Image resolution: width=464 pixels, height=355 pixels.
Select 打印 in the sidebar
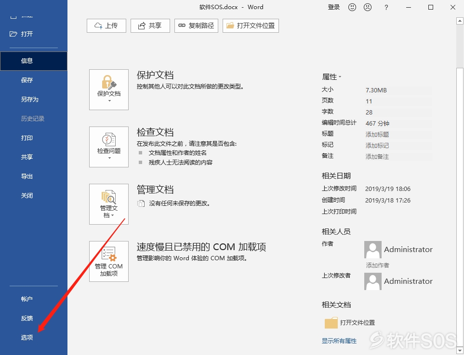click(x=34, y=138)
